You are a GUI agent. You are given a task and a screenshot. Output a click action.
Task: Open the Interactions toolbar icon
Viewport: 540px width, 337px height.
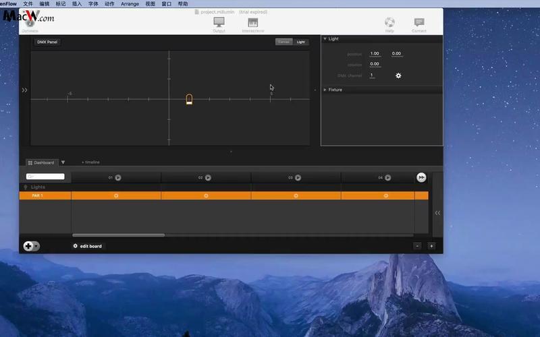[x=252, y=22]
